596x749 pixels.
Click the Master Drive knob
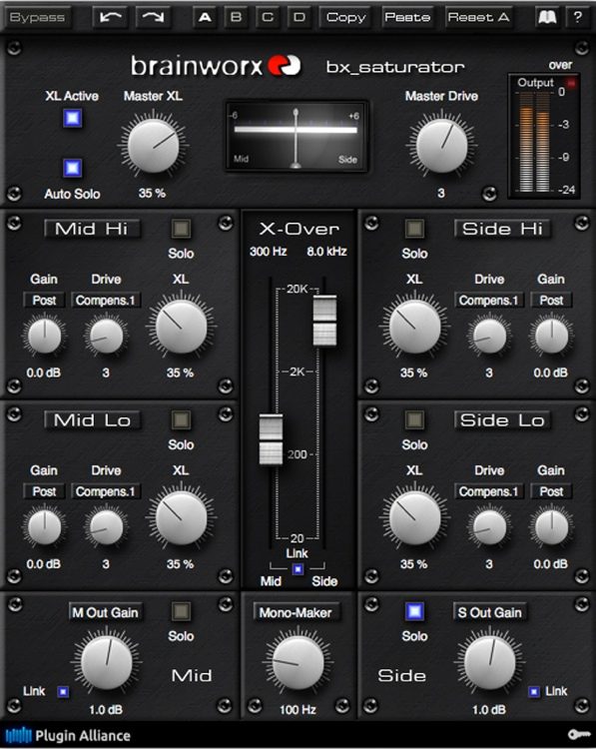[441, 146]
